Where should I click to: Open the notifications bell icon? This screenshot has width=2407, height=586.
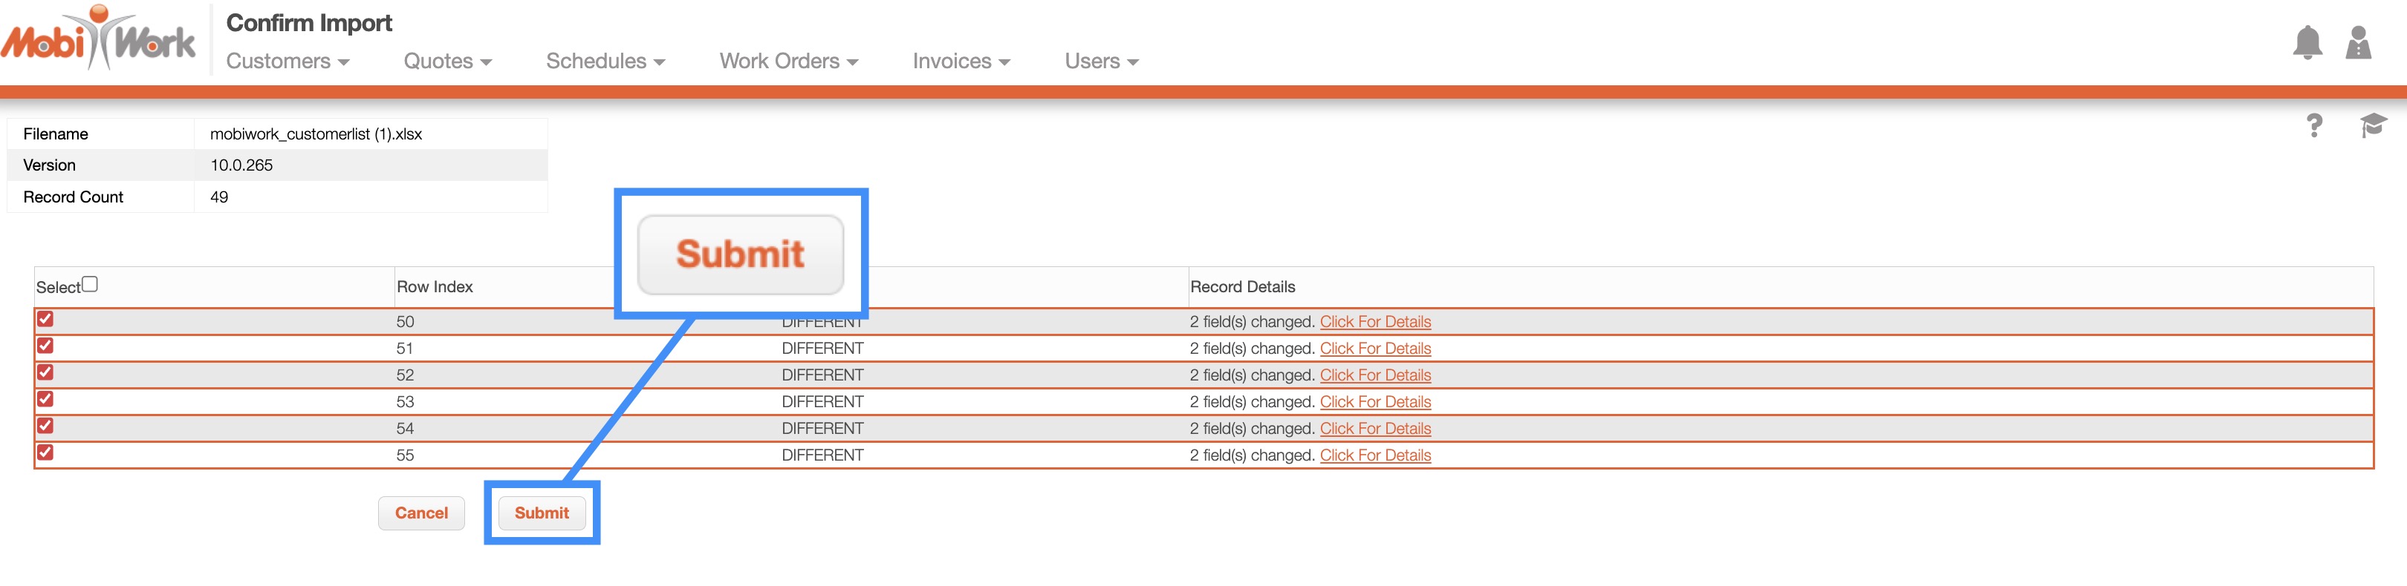[x=2306, y=43]
